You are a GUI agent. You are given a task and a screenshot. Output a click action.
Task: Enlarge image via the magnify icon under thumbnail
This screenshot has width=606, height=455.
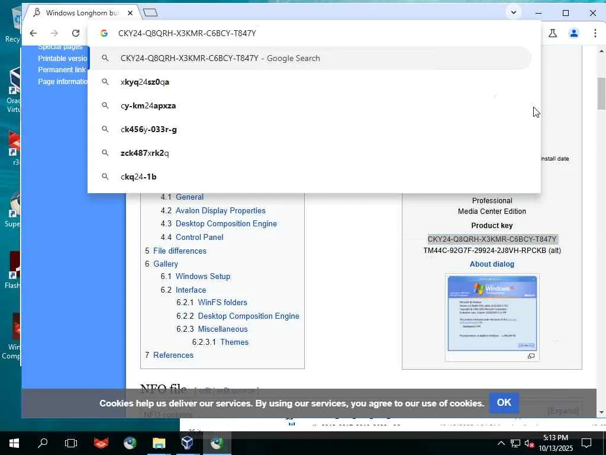pyautogui.click(x=531, y=356)
